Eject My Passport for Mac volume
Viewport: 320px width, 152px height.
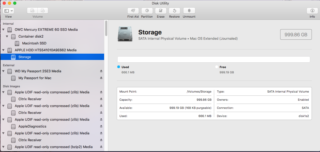tap(101, 78)
